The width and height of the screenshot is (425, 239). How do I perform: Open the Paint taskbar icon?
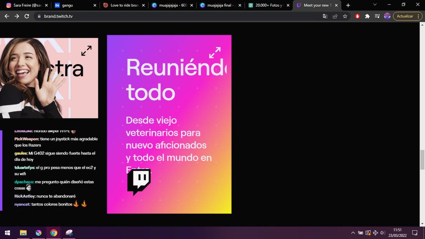click(x=69, y=233)
